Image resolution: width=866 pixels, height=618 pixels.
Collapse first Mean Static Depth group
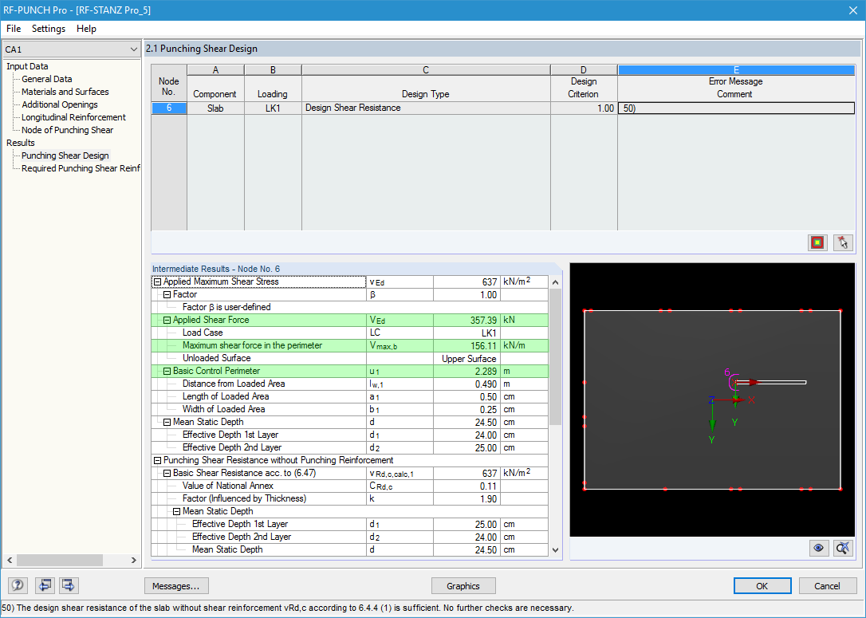pos(167,422)
